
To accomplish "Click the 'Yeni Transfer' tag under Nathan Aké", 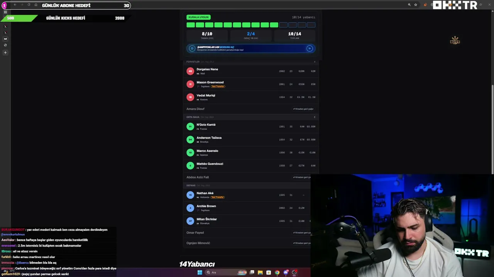I will tap(218, 197).
